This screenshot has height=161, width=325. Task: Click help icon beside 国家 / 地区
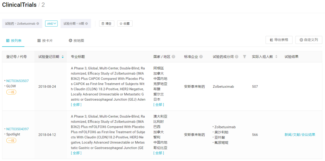pos(174,57)
